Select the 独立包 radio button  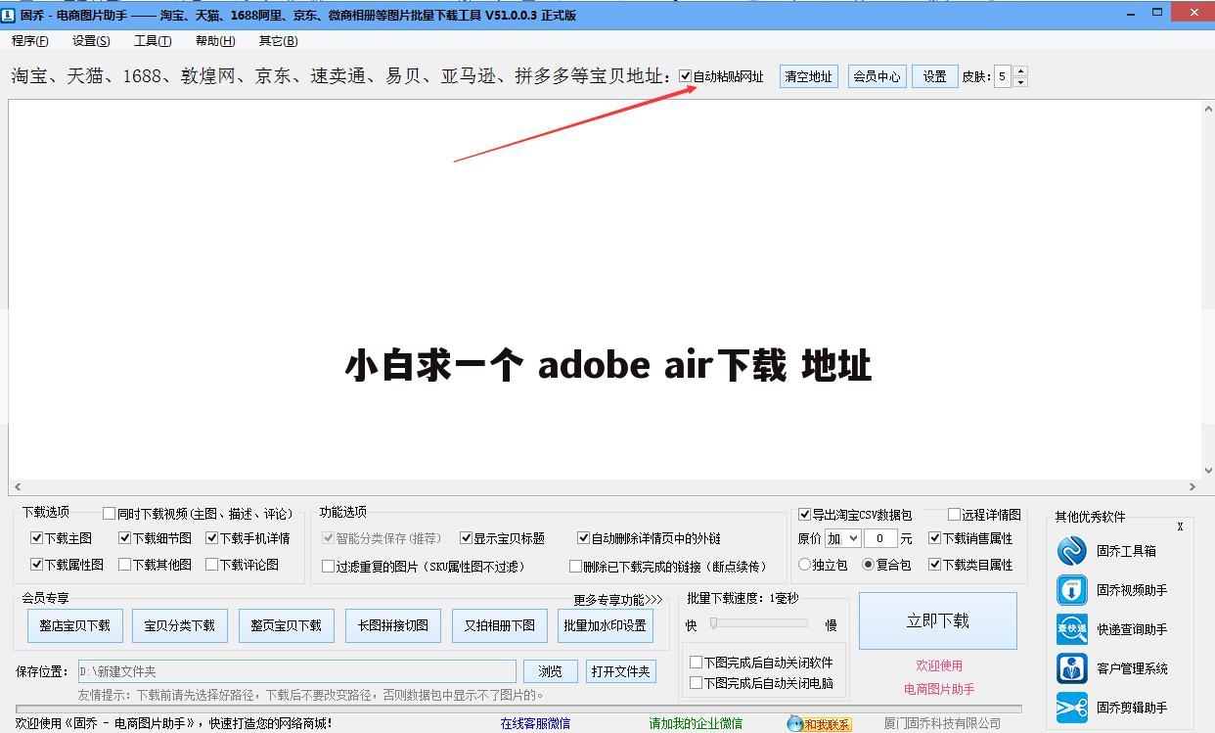tap(805, 565)
